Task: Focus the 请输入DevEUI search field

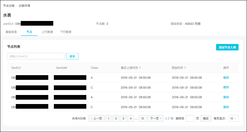Action: coord(36,56)
